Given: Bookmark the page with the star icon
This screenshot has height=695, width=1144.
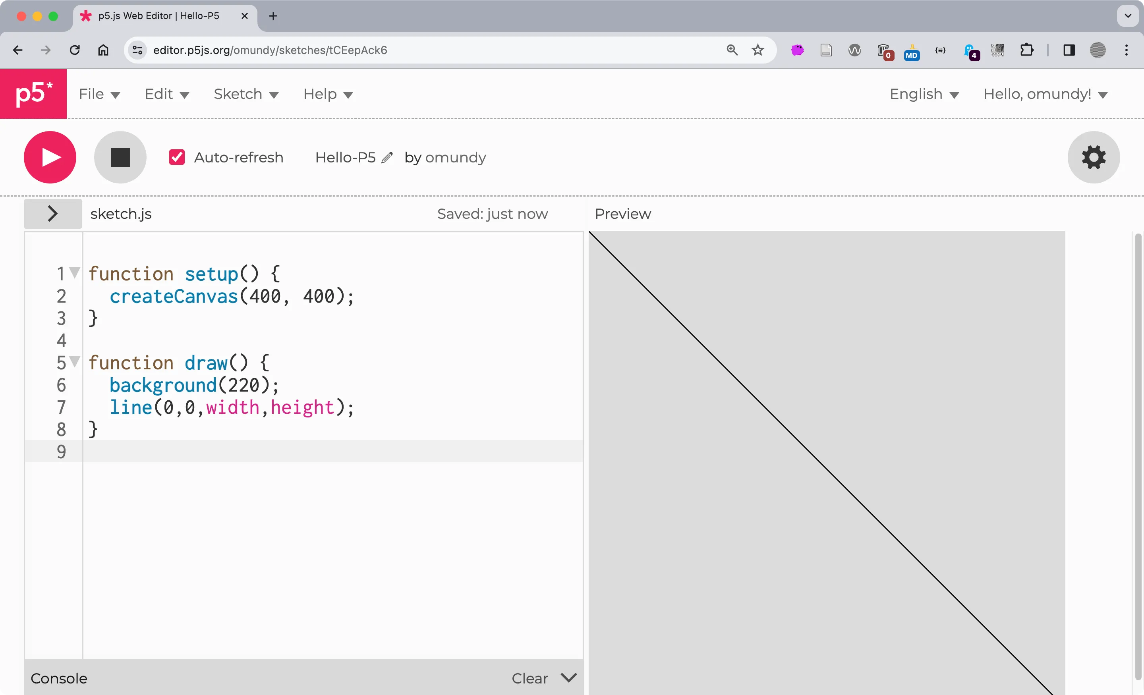Looking at the screenshot, I should coord(757,50).
